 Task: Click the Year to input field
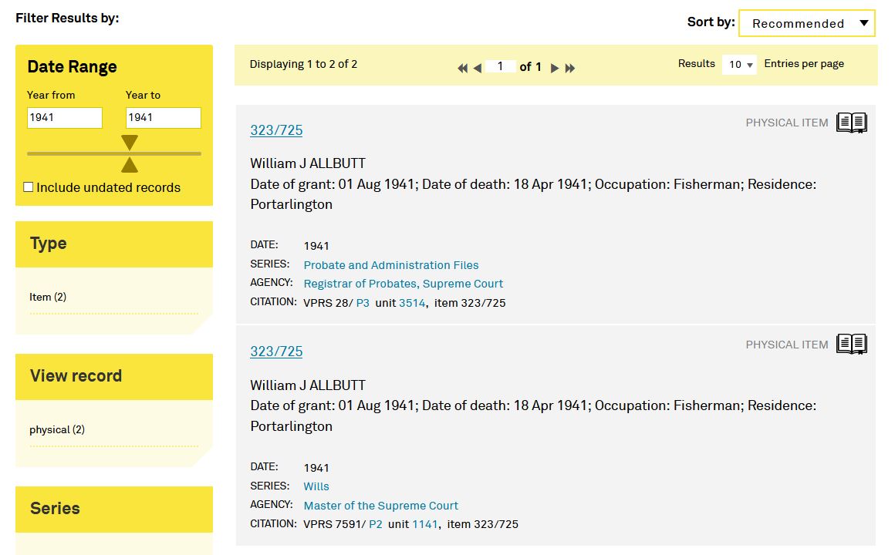163,118
